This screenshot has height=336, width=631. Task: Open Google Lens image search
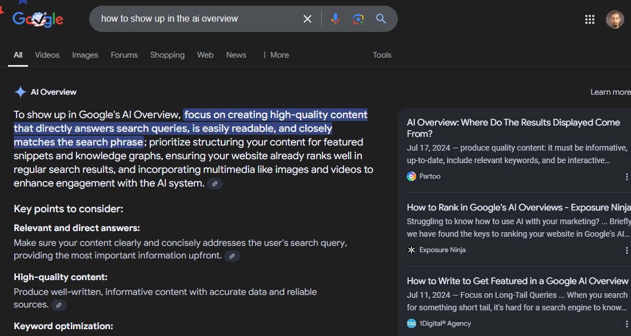(x=358, y=19)
